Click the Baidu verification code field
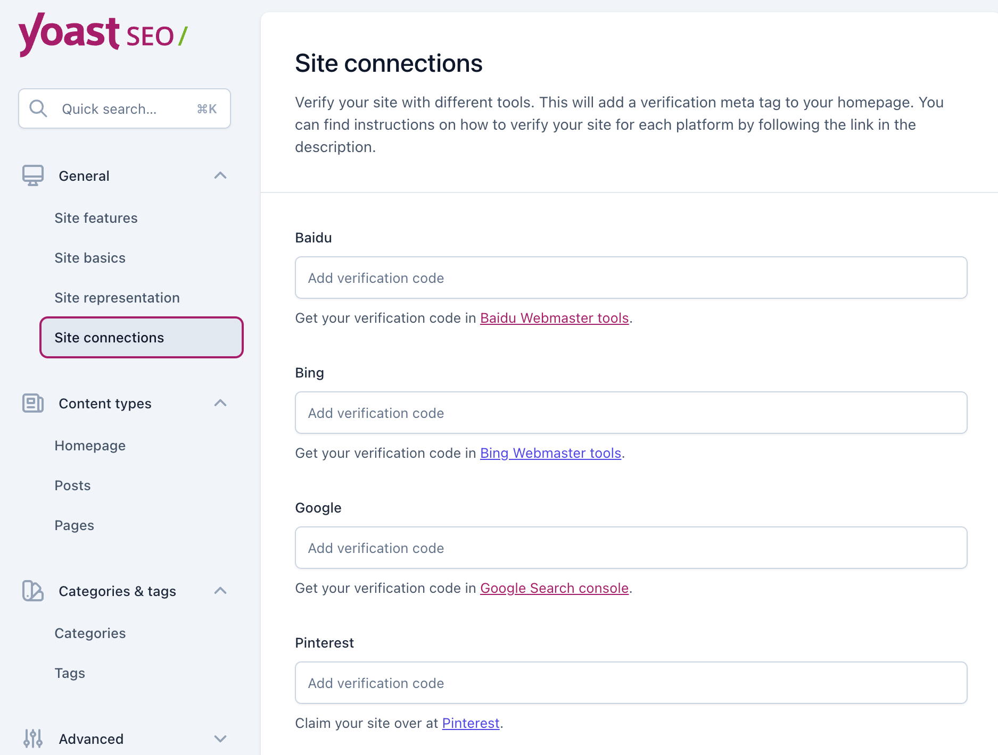This screenshot has width=998, height=755. pos(631,278)
